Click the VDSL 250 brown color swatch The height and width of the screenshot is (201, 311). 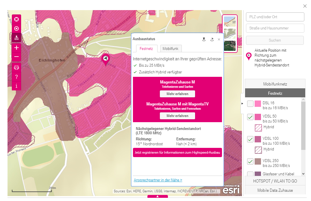coord(258,161)
